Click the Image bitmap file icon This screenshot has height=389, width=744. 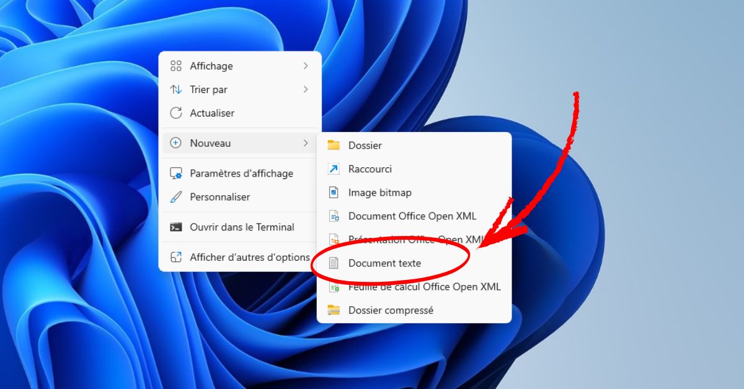pyautogui.click(x=334, y=193)
